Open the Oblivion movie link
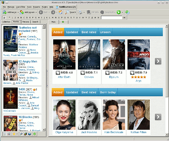 (x=89, y=77)
